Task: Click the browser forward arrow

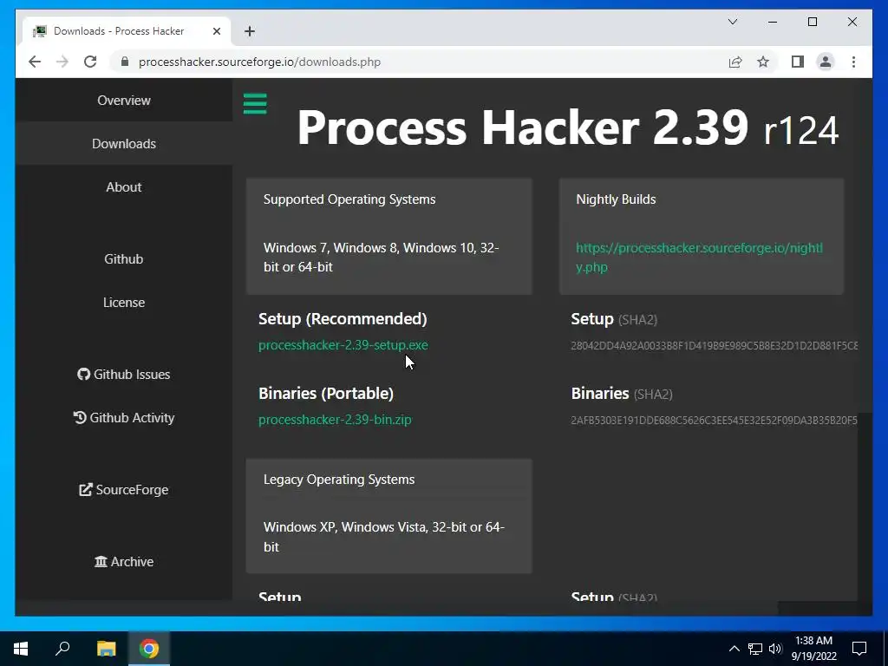Action: point(62,62)
